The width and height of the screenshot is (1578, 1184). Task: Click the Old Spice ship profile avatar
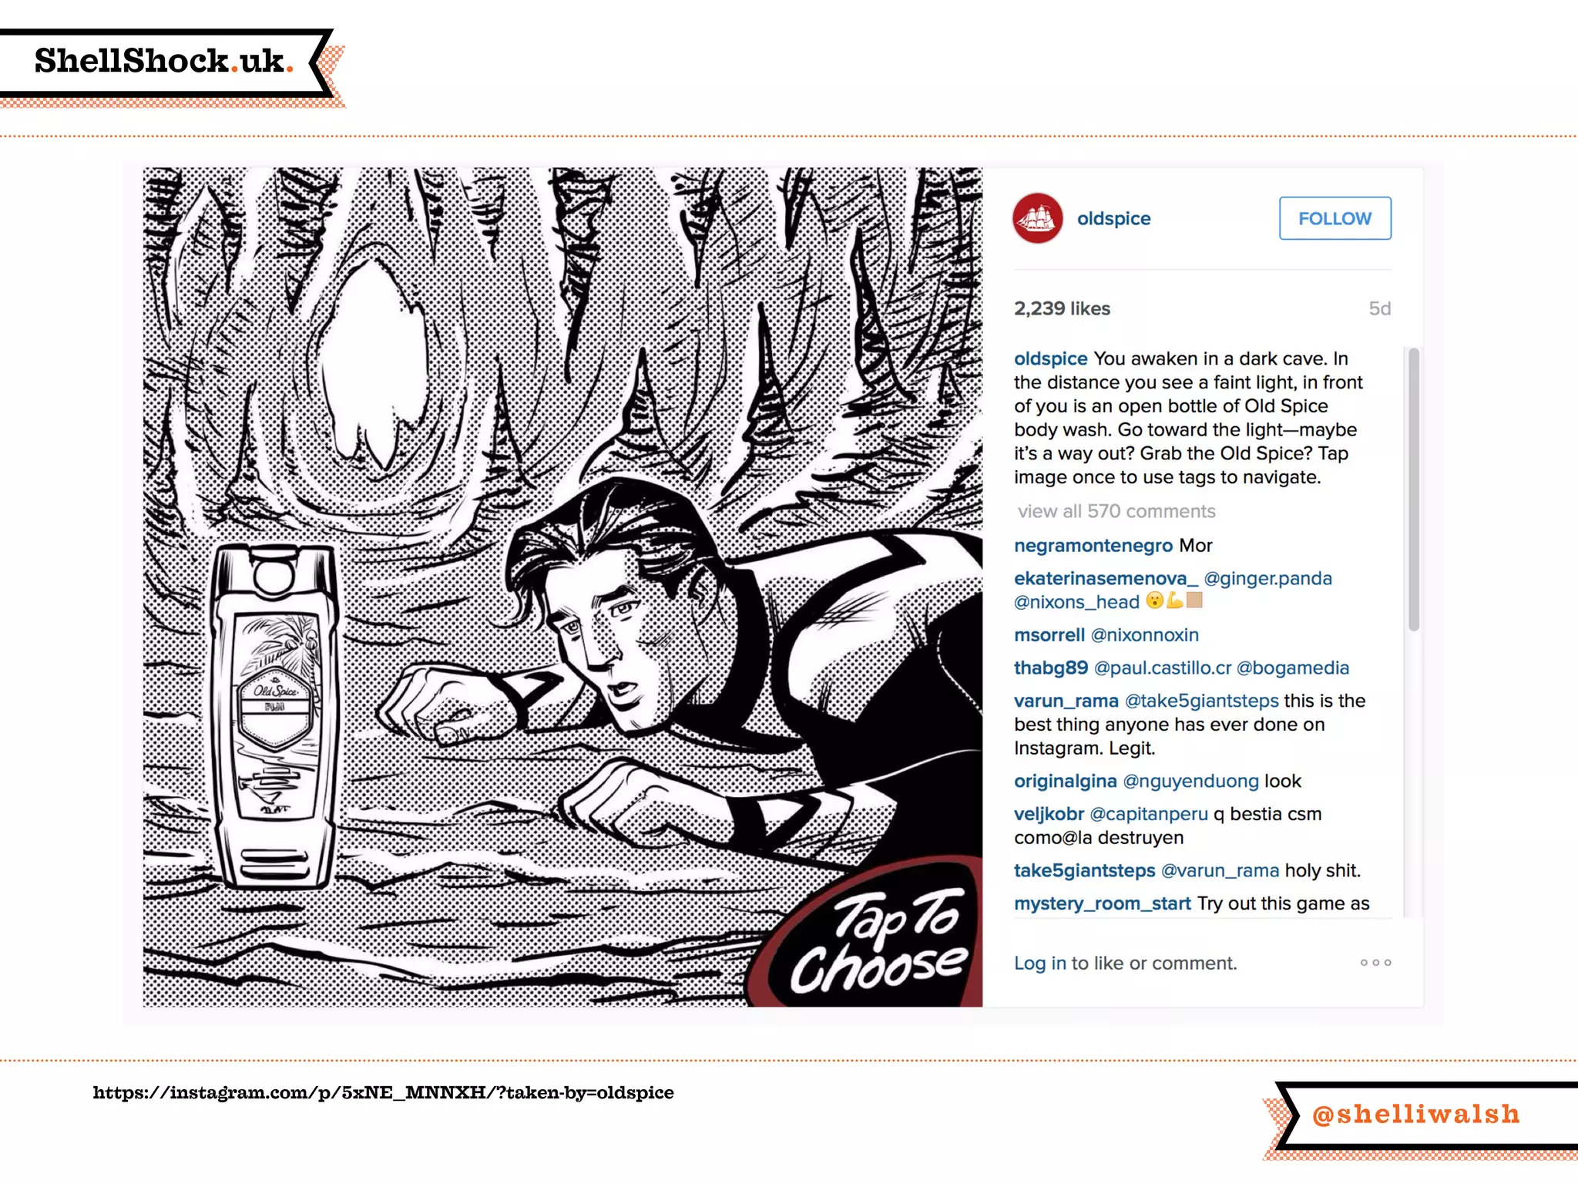pos(1037,218)
